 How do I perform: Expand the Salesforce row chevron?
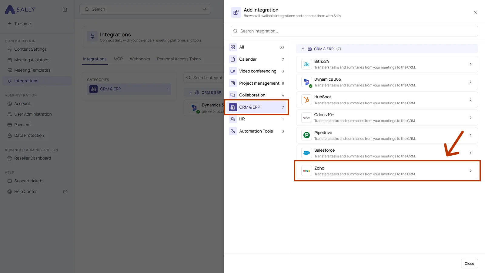point(470,153)
